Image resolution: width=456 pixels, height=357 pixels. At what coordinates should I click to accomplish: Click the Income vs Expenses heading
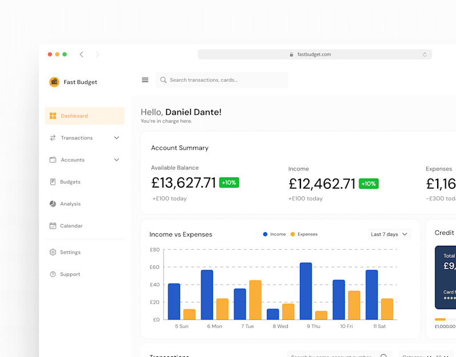coord(181,234)
